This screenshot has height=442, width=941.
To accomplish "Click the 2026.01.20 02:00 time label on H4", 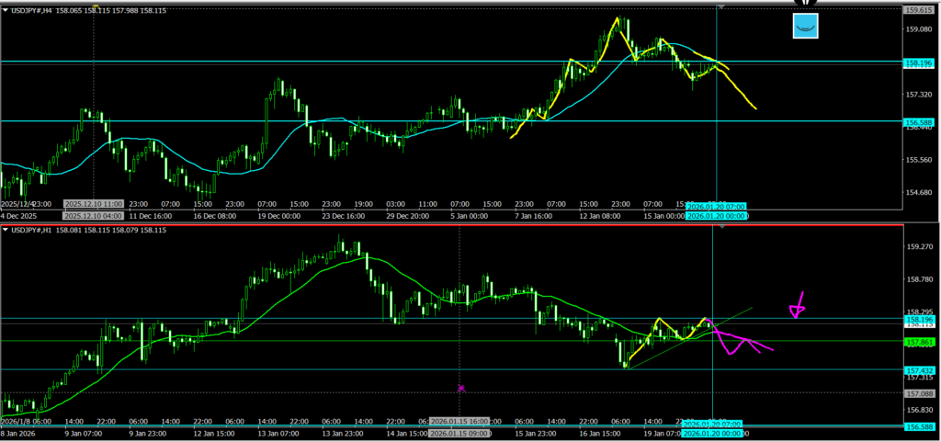I will (716, 207).
